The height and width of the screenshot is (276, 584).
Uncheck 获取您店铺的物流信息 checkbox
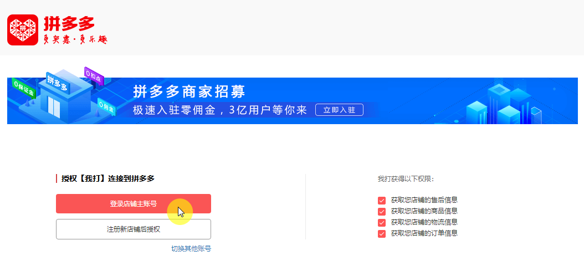coord(382,223)
